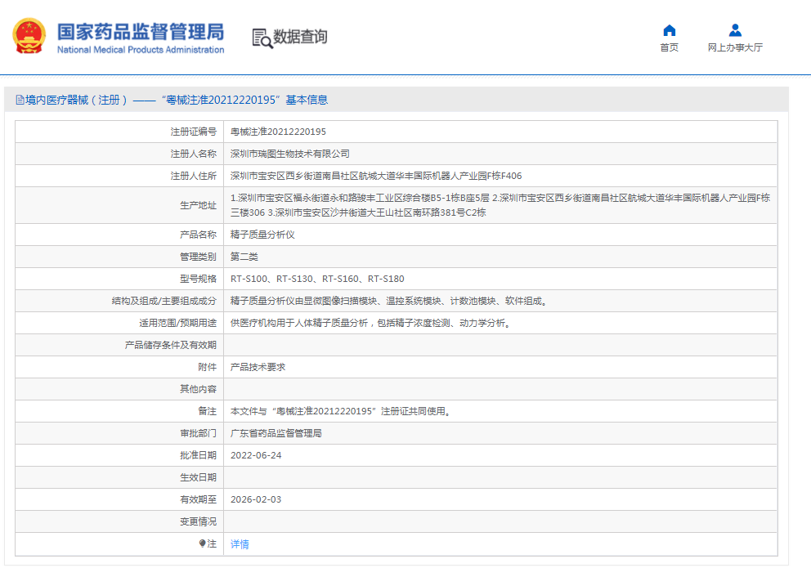This screenshot has height=577, width=811.
Task: Click the 网上办事大厅 person icon
Action: coord(735,31)
